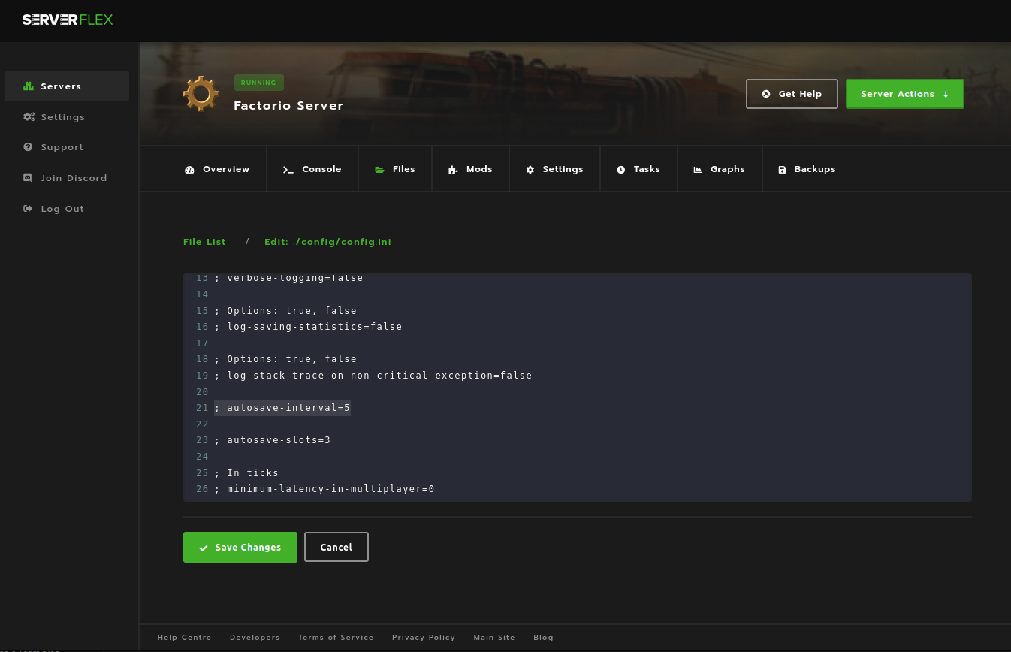Click the Factorio gear server icon
The height and width of the screenshot is (652, 1011).
click(201, 94)
